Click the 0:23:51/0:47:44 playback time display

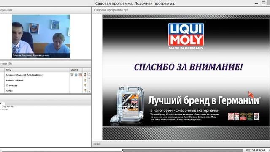pyautogui.click(x=256, y=150)
